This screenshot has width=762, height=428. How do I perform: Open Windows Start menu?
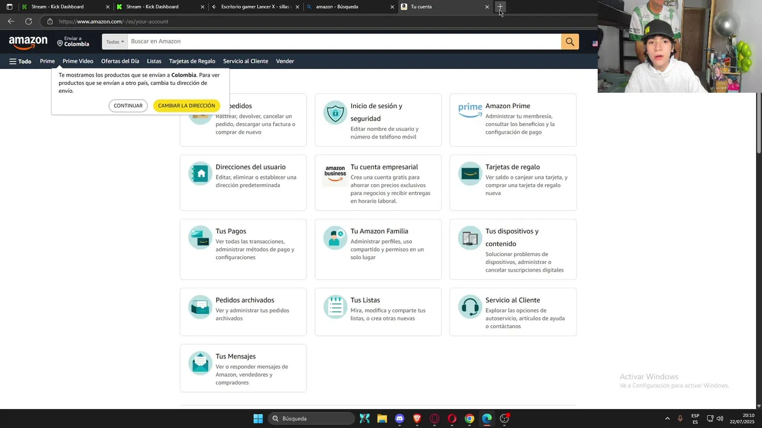pos(258,418)
